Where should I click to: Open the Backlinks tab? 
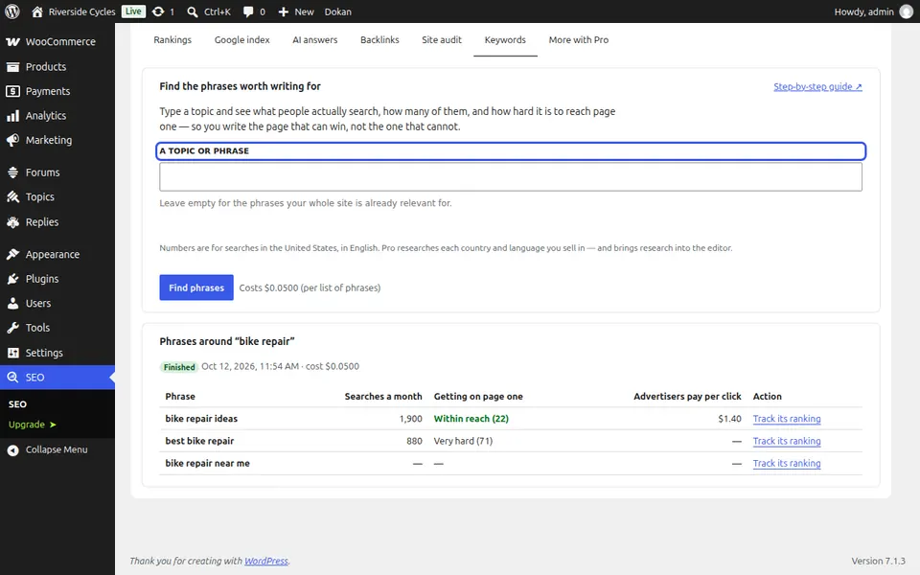click(379, 40)
